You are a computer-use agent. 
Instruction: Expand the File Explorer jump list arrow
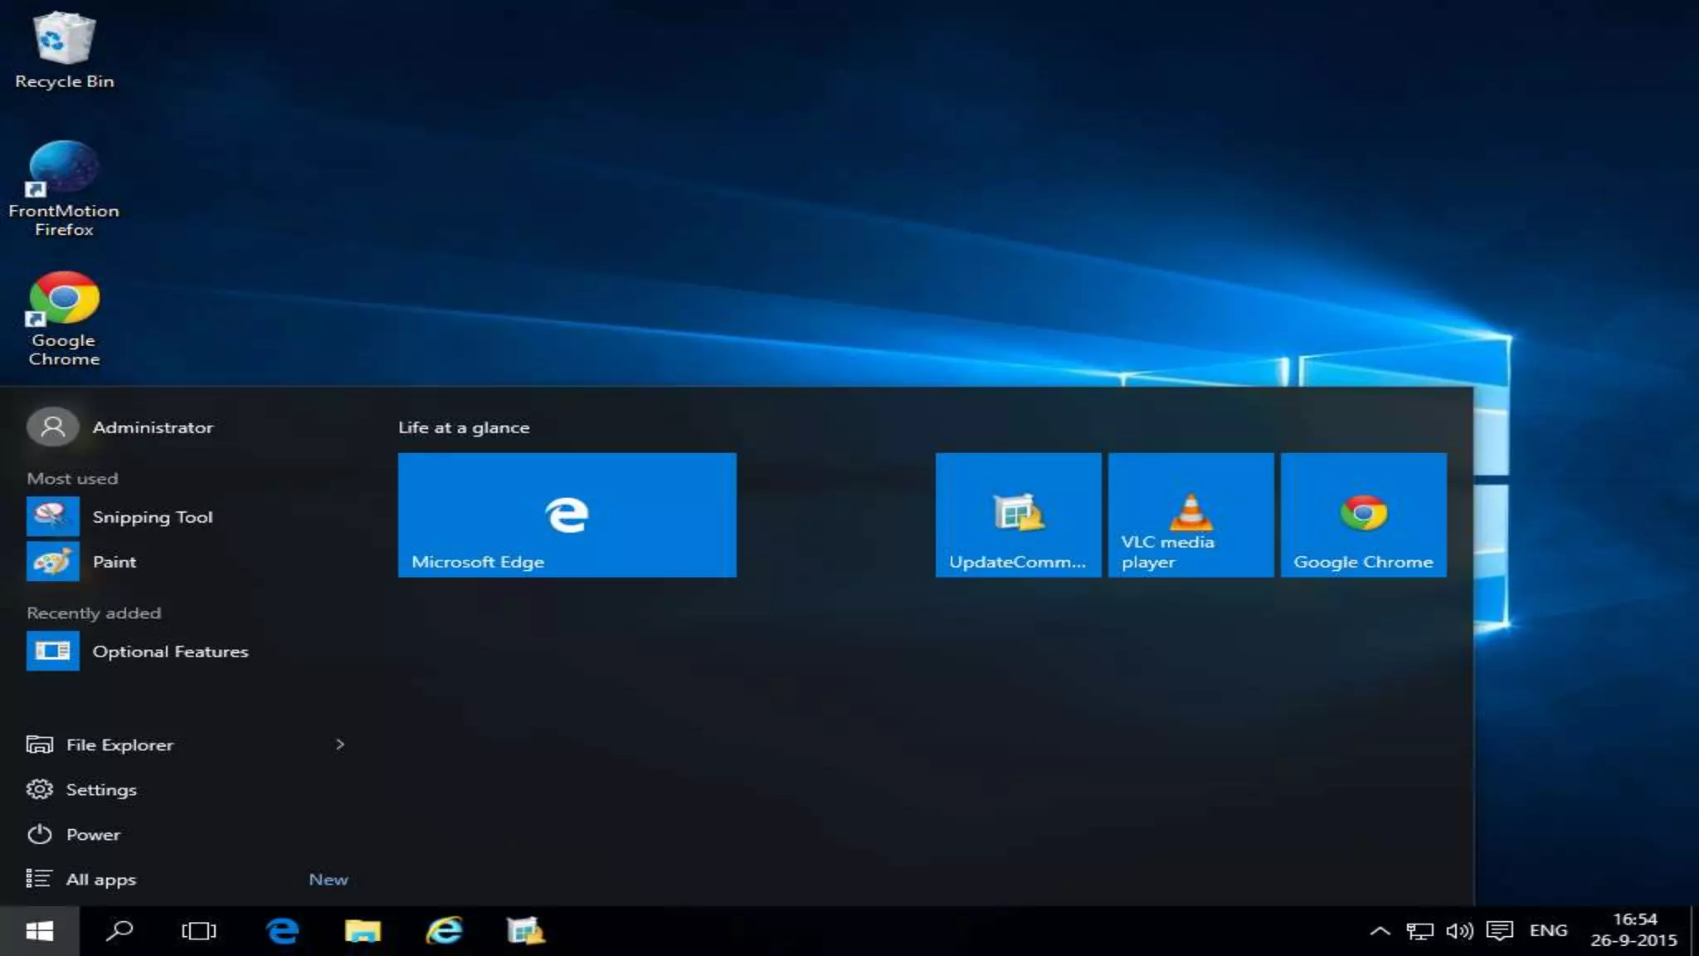[339, 744]
